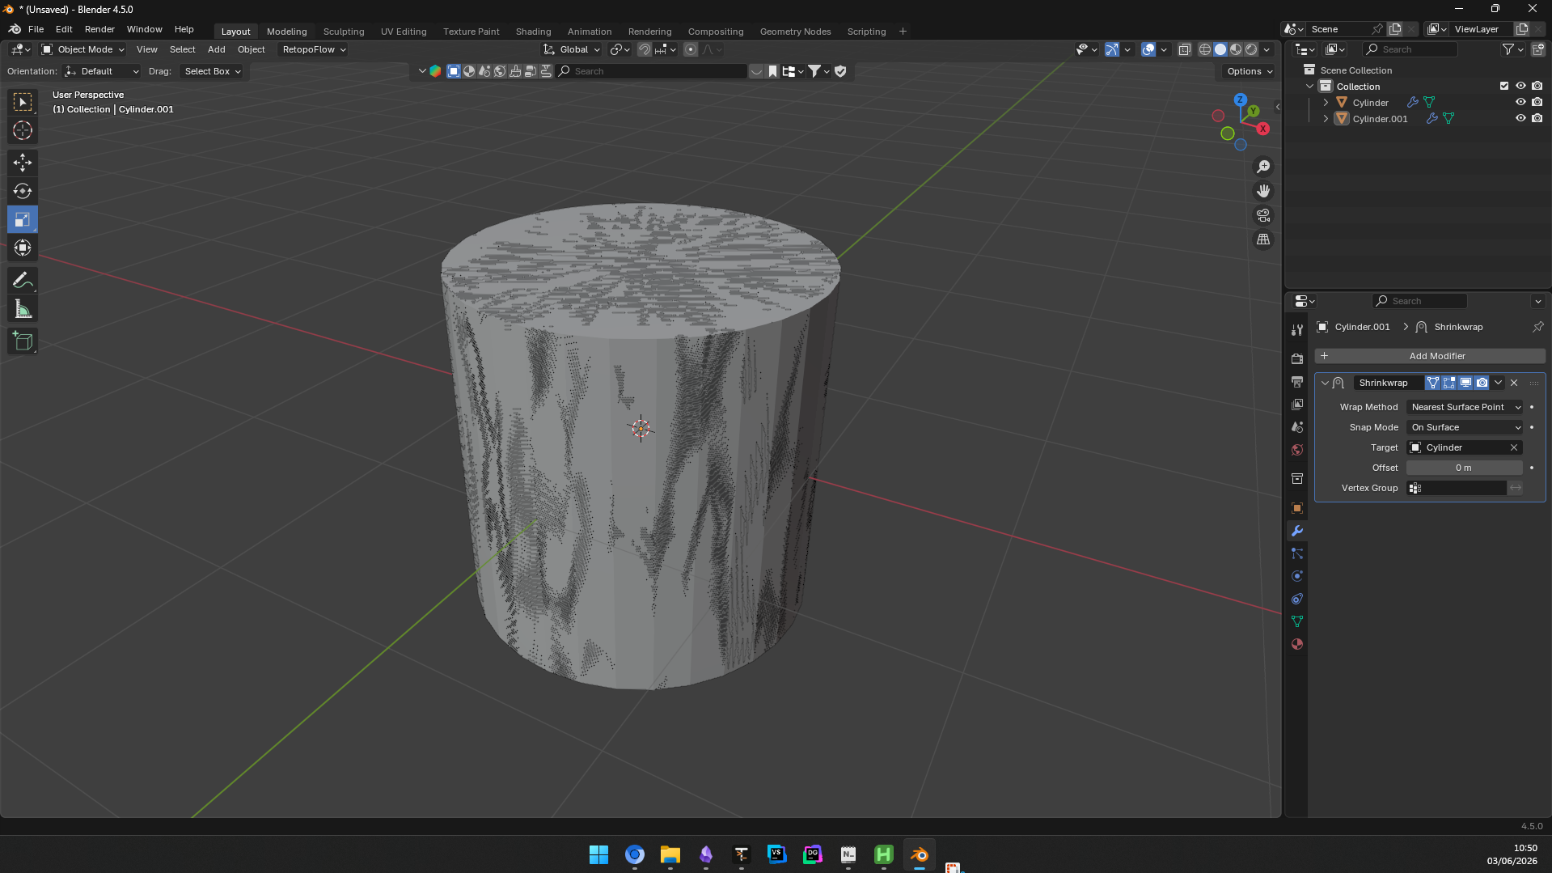This screenshot has width=1552, height=873.
Task: Open the Material properties tab
Action: (1297, 644)
